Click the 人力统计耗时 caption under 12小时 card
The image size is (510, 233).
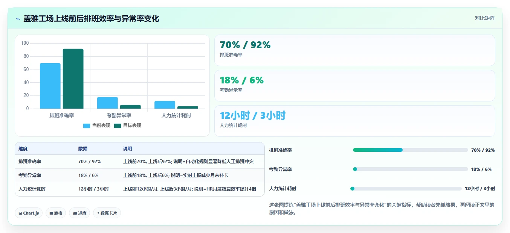(x=234, y=126)
